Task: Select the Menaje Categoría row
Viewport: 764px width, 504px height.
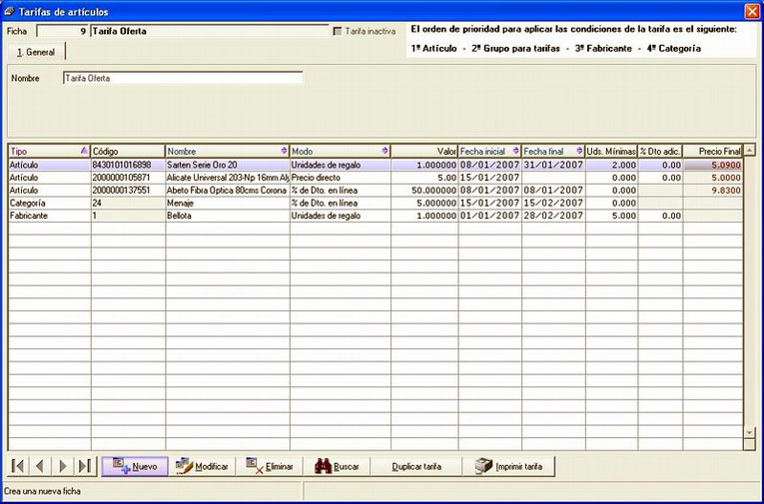Action: click(x=376, y=203)
